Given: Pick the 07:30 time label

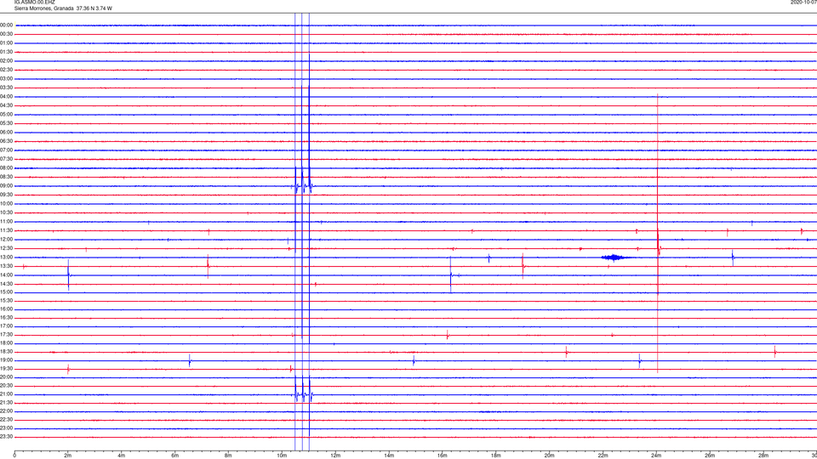Looking at the screenshot, I should coord(6,159).
